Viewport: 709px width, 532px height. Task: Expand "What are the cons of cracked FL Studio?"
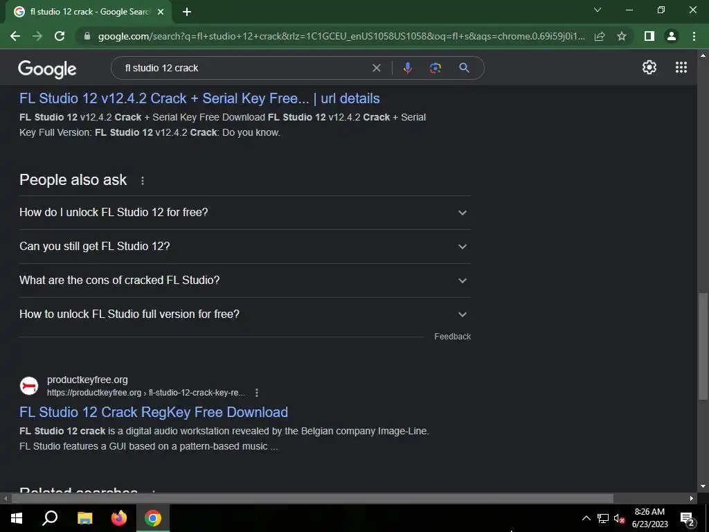point(245,280)
